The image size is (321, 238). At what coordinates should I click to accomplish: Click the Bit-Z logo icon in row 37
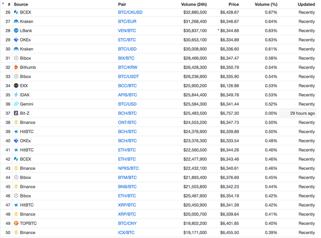pyautogui.click(x=16, y=113)
